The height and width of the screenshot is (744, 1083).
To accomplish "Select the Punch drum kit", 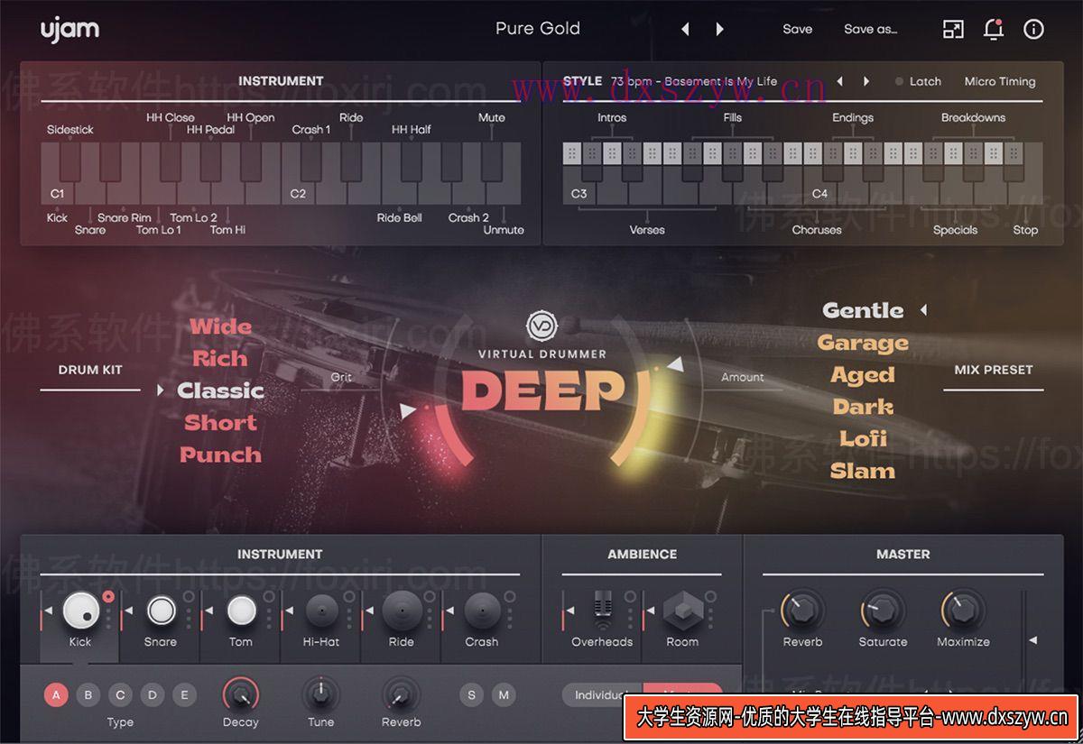I will [x=220, y=455].
